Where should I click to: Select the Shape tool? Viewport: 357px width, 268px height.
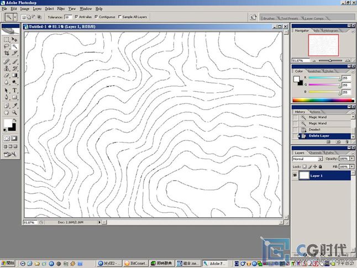(x=14, y=97)
